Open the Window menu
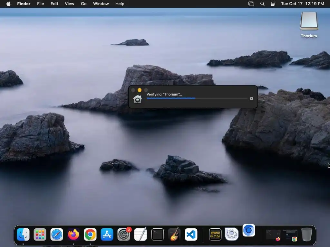Viewport: 330px width, 247px height. tap(101, 4)
